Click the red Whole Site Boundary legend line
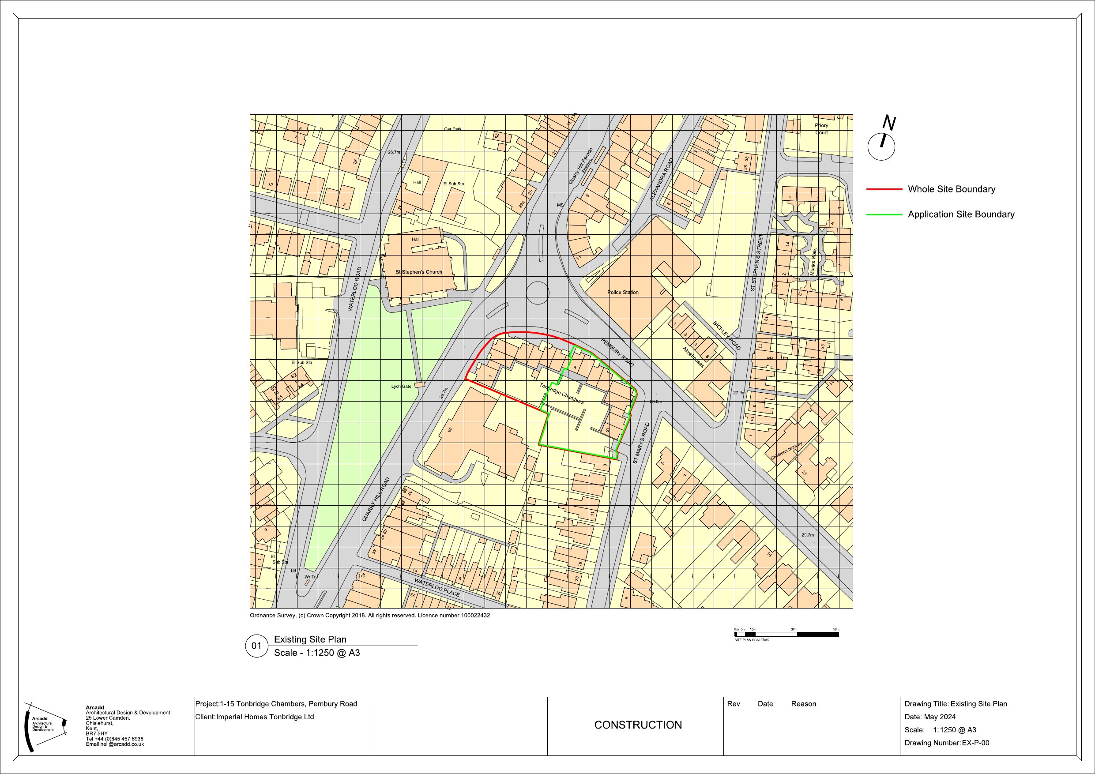 884,189
